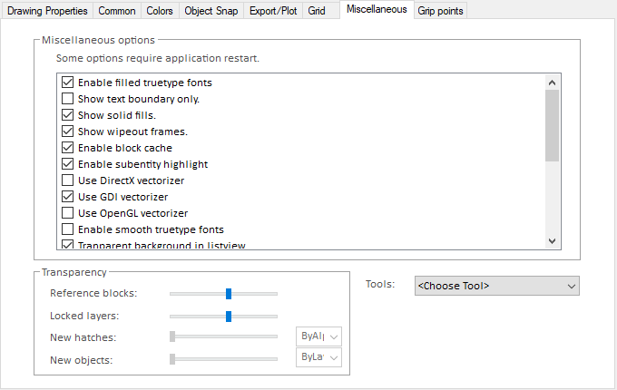
Task: Switch to the Grid tab
Action: click(316, 11)
